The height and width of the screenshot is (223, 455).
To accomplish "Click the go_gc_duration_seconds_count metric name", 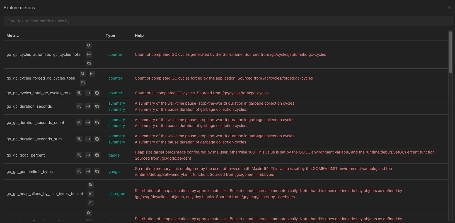I will point(35,123).
